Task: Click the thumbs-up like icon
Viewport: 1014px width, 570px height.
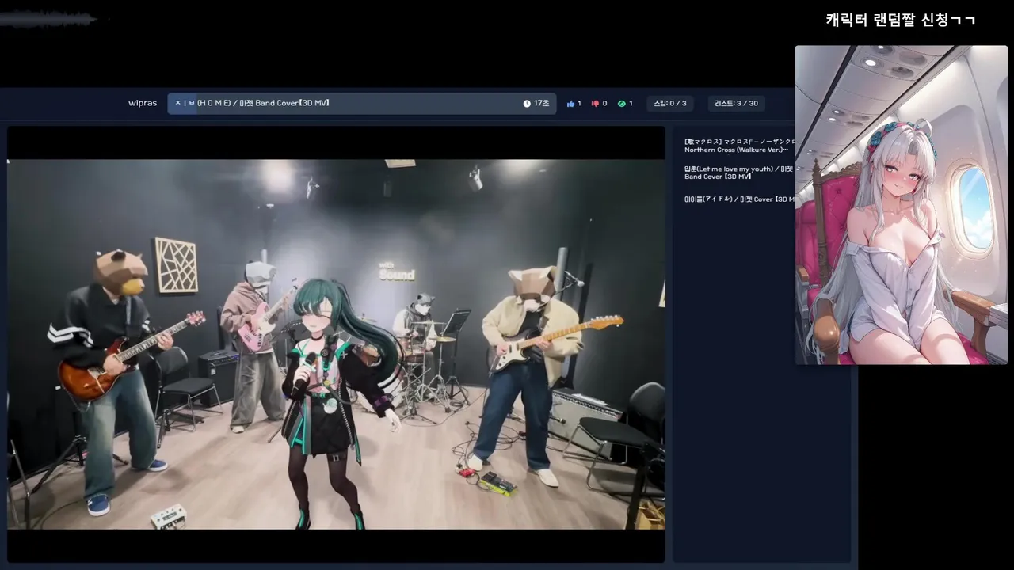Action: point(570,104)
